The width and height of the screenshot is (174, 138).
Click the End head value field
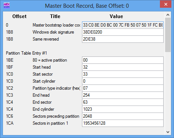[x=123, y=95]
